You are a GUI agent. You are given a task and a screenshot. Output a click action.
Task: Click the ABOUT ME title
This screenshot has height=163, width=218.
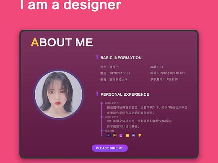tap(62, 42)
